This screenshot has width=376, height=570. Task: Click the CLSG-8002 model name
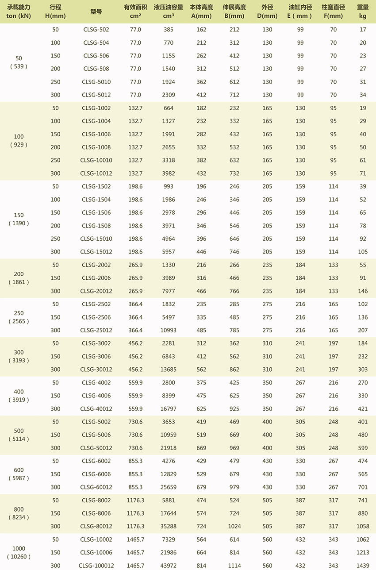(96, 500)
